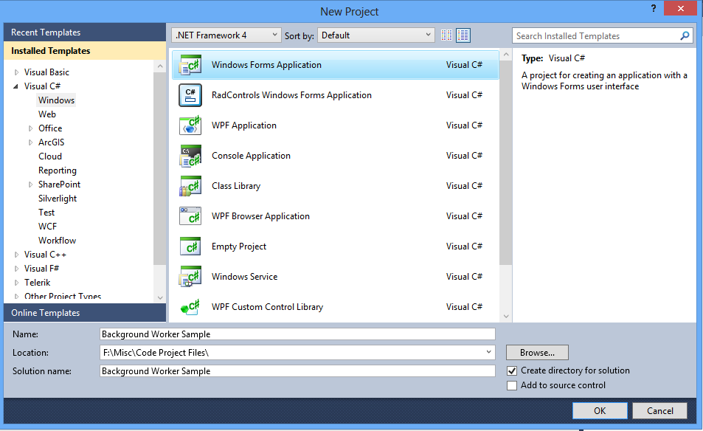Viewport: 703px width, 431px height.
Task: Open the dialog help question mark
Action: 654,8
